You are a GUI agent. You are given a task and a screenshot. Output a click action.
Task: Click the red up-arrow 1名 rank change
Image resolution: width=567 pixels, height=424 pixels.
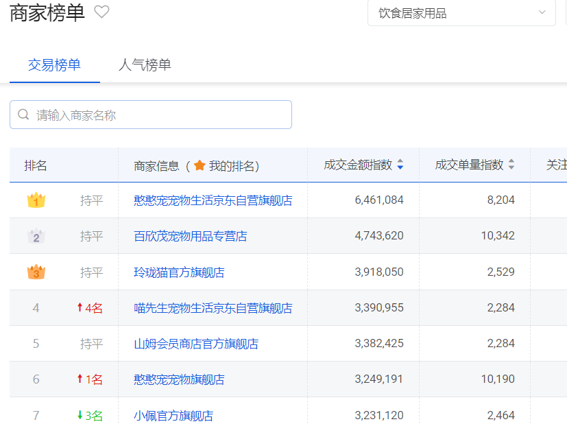[x=90, y=379]
